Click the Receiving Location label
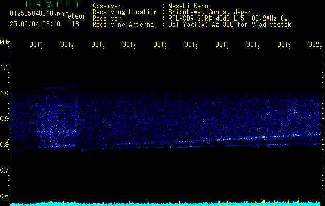 tap(125, 12)
